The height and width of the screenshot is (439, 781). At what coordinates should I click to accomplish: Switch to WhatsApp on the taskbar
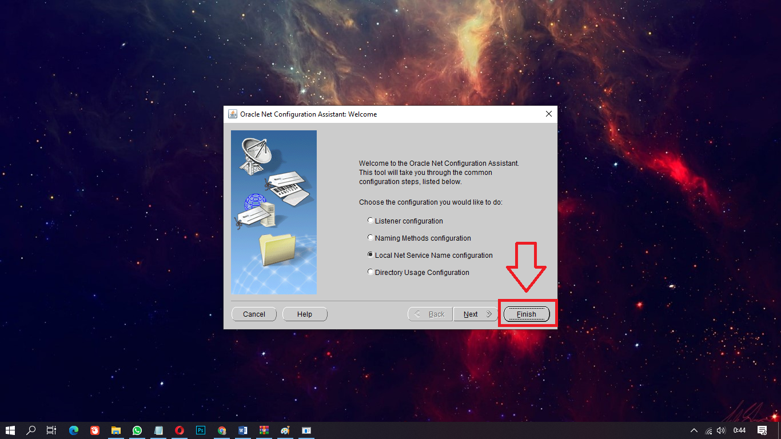point(137,430)
